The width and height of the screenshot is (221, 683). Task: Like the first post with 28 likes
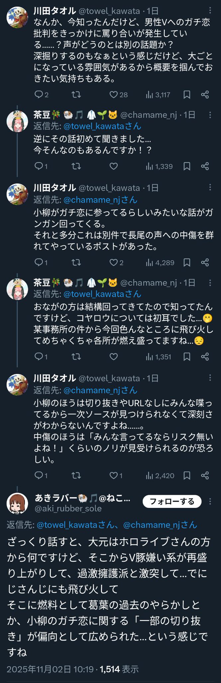[x=114, y=95]
